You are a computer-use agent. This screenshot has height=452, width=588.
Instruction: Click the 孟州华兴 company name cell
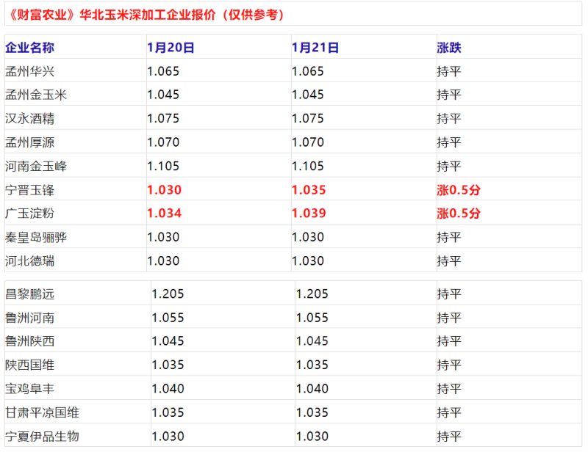tap(29, 72)
